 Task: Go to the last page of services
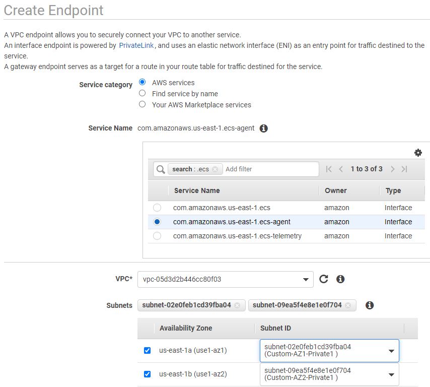click(x=404, y=169)
